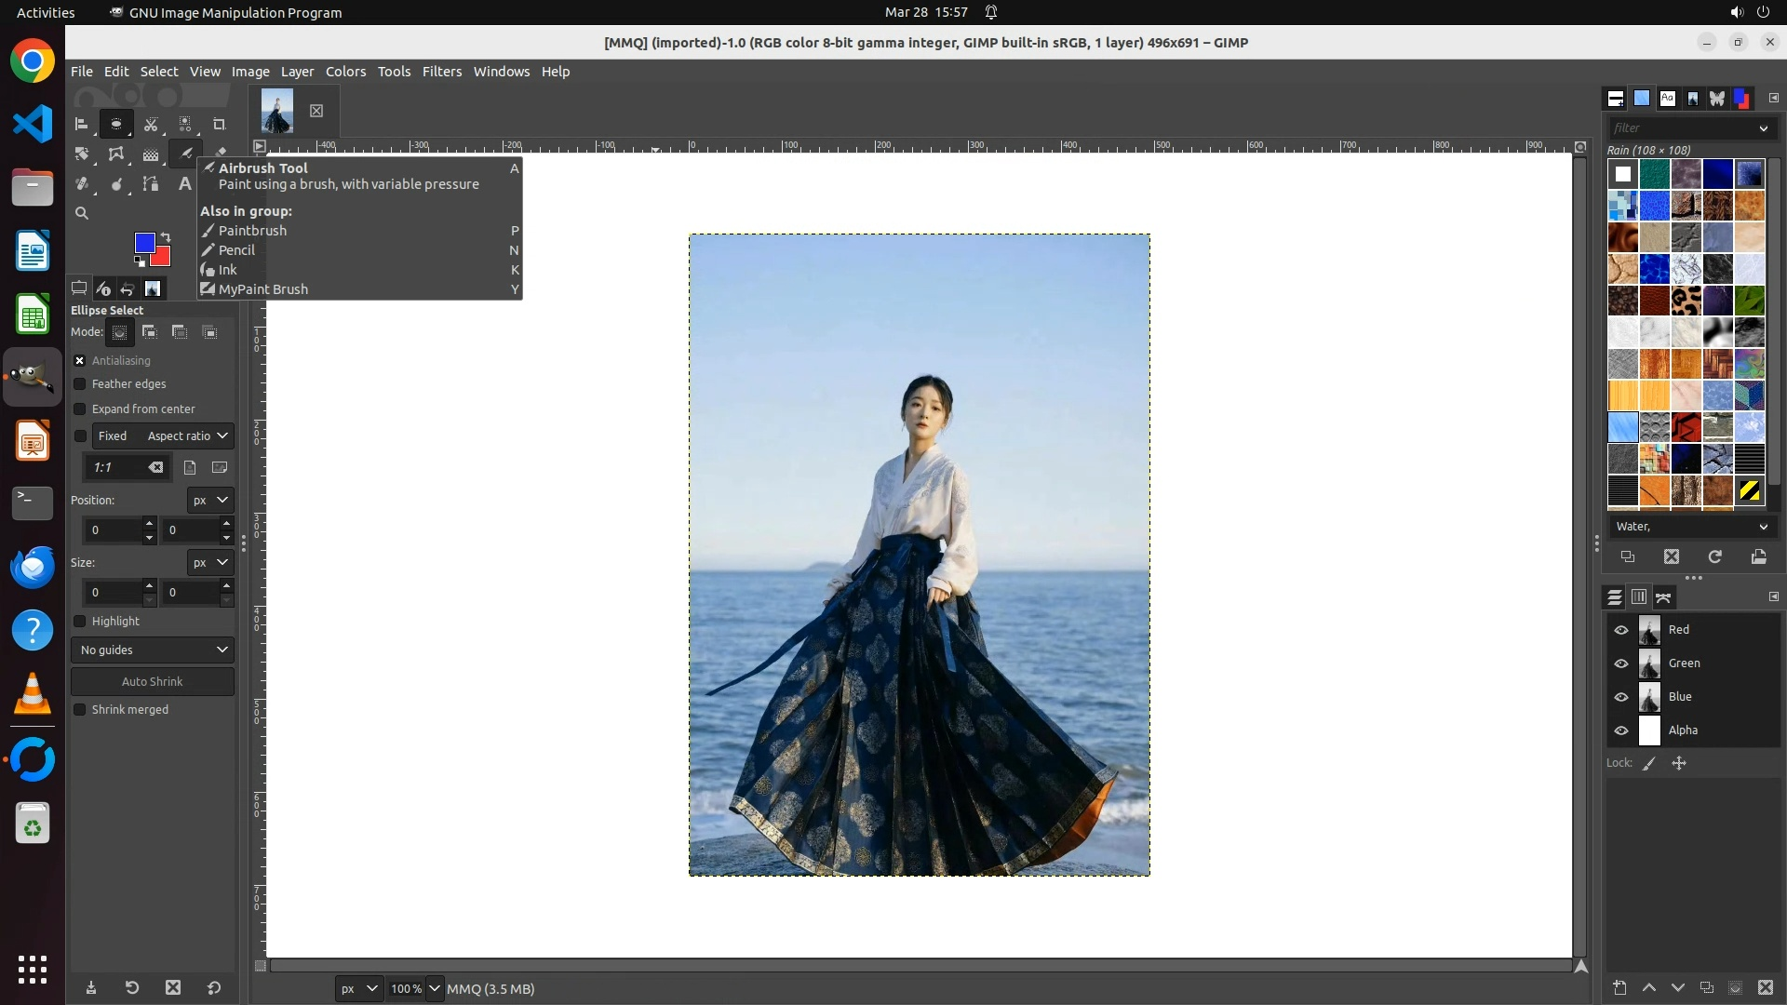
Task: Open VLC from the Ubuntu dock
Action: (33, 695)
